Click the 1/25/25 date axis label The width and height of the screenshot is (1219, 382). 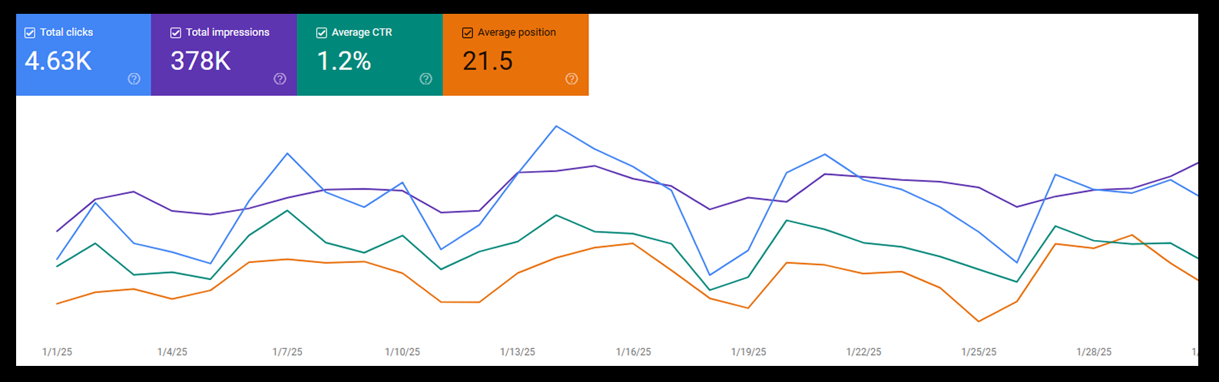(x=979, y=352)
